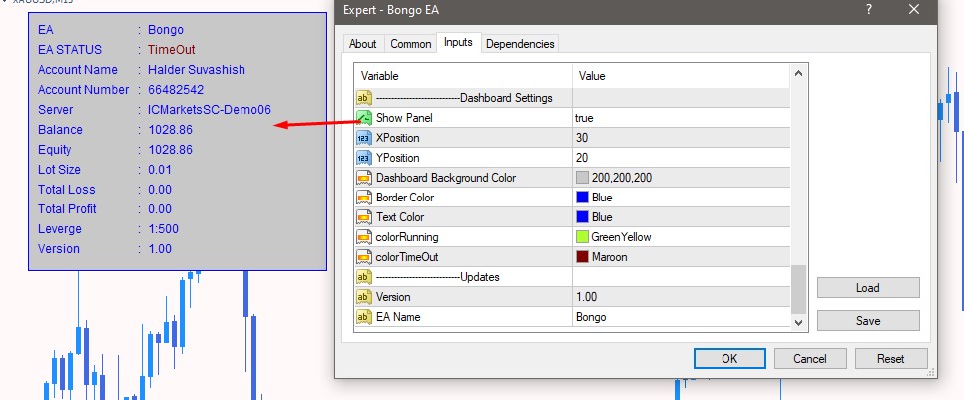The image size is (964, 400).
Task: Click the XPosition integer type icon
Action: pyautogui.click(x=364, y=138)
